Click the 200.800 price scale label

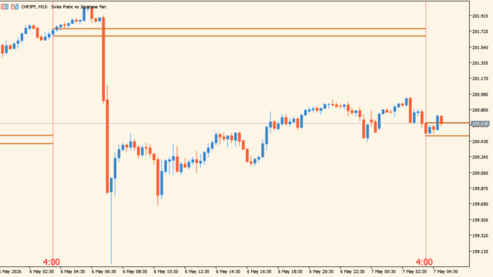480,110
